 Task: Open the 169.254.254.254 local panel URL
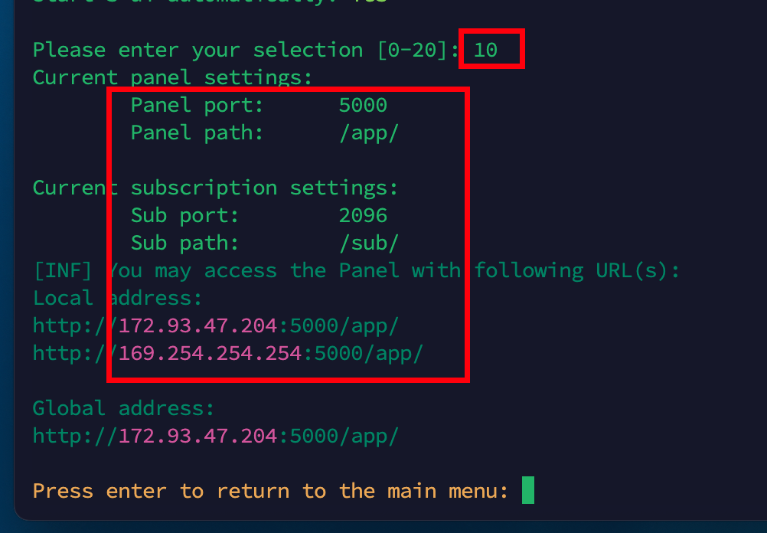(227, 354)
